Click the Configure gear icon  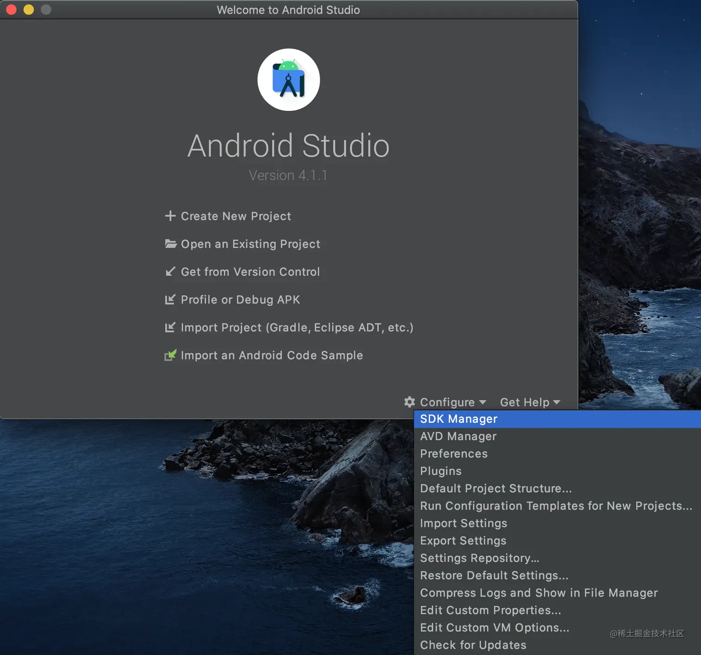(x=409, y=402)
